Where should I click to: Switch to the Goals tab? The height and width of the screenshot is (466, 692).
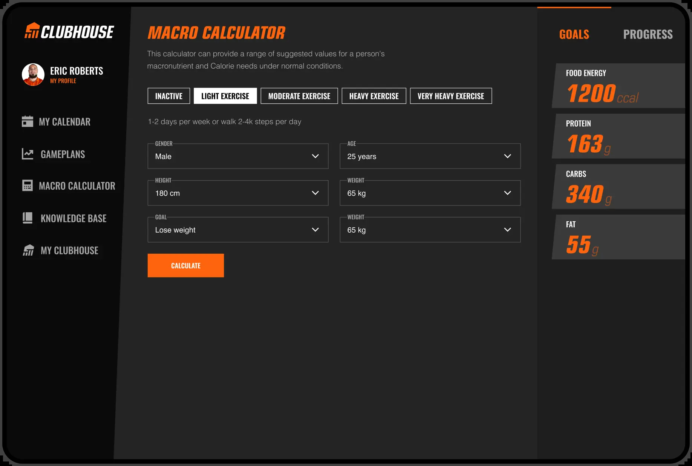tap(574, 34)
